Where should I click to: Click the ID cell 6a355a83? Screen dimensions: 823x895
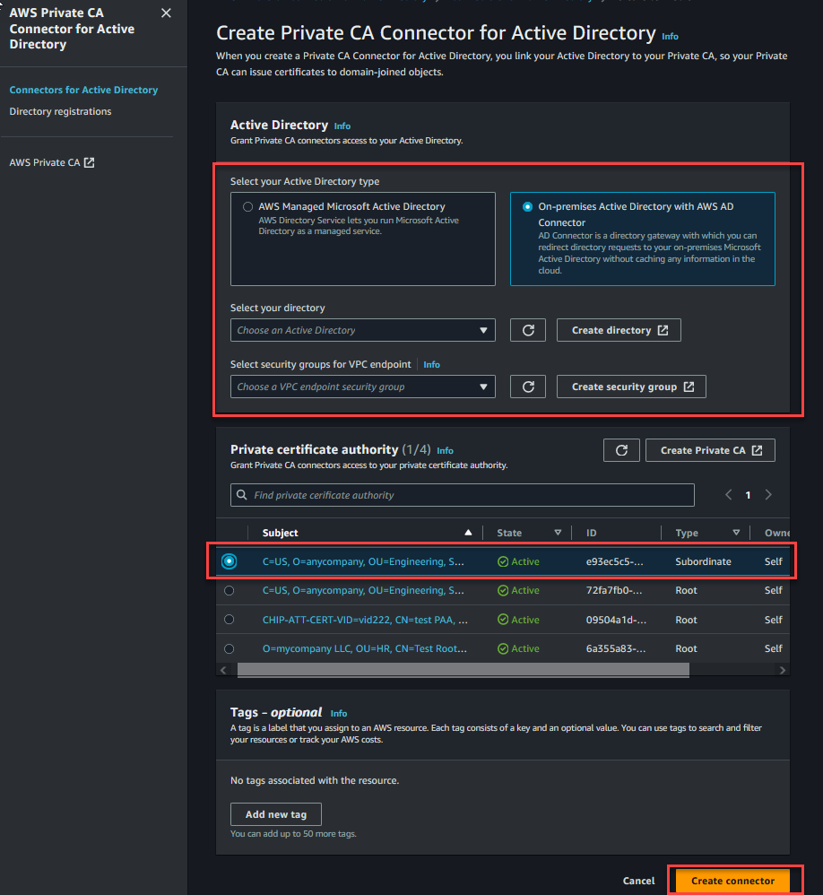point(616,649)
